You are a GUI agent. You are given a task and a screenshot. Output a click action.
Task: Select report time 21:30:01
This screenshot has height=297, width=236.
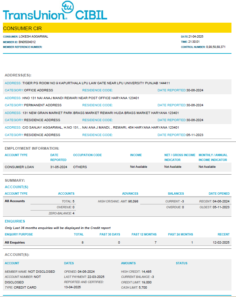click(x=194, y=42)
